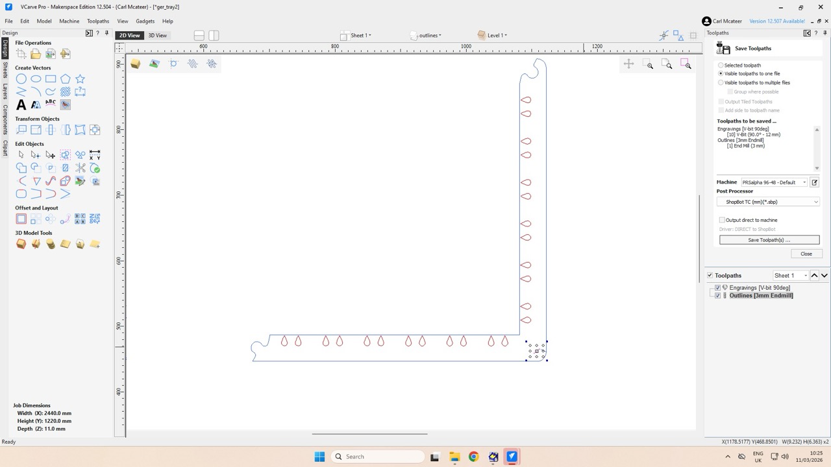Switch to the 3D View tab
This screenshot has width=831, height=467.
pos(157,35)
